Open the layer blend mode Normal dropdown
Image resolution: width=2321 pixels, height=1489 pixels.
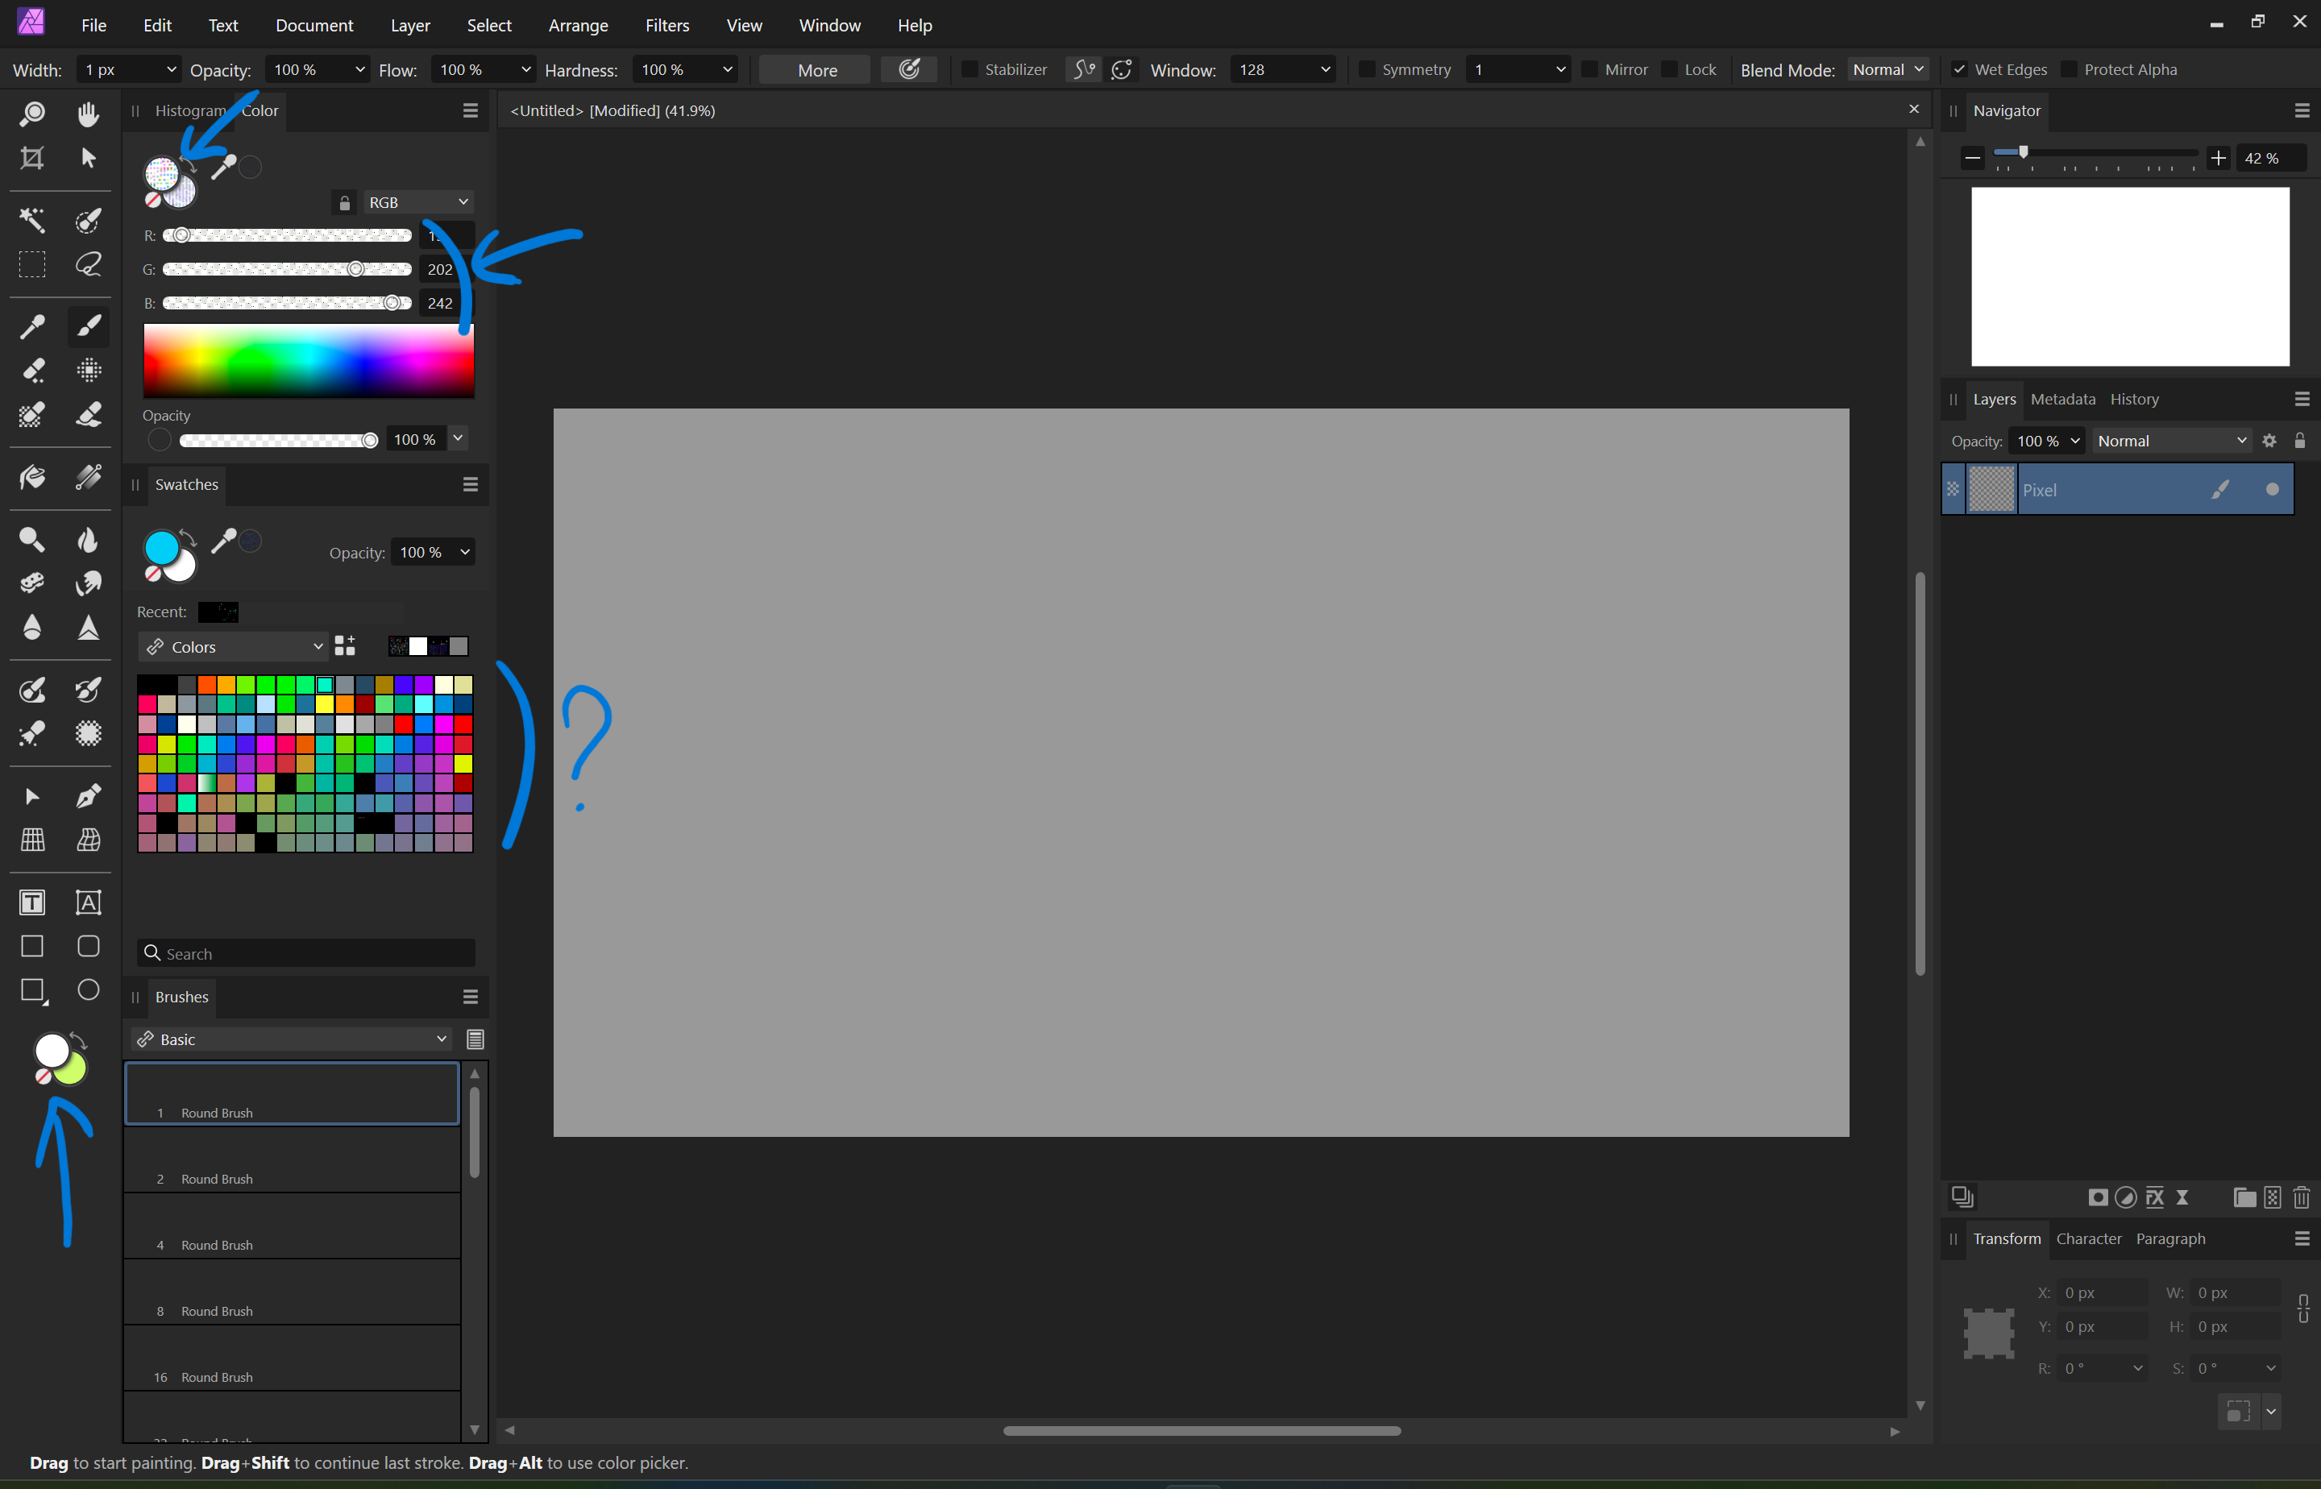coord(2172,441)
